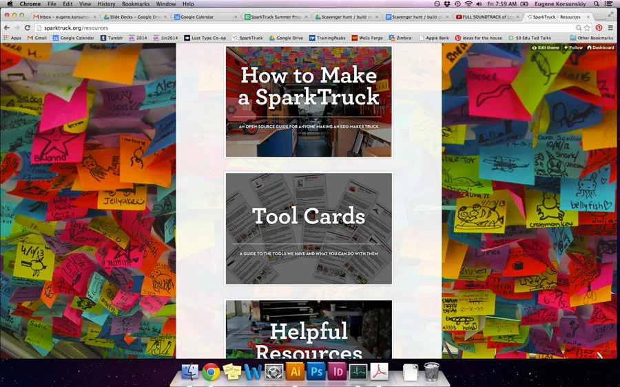
Task: Open the History menu
Action: (x=106, y=4)
